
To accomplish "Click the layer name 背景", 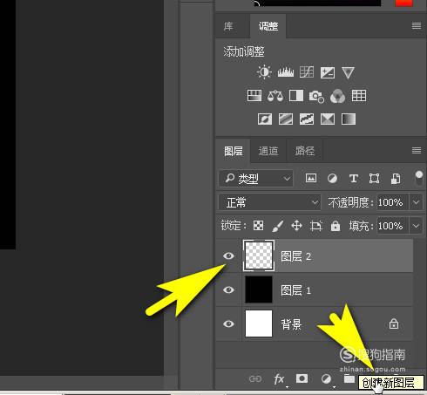I will pyautogui.click(x=291, y=324).
